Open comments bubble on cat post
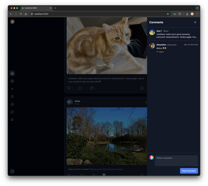Image resolution: width=208 pixels, height=186 pixels. pos(80,88)
